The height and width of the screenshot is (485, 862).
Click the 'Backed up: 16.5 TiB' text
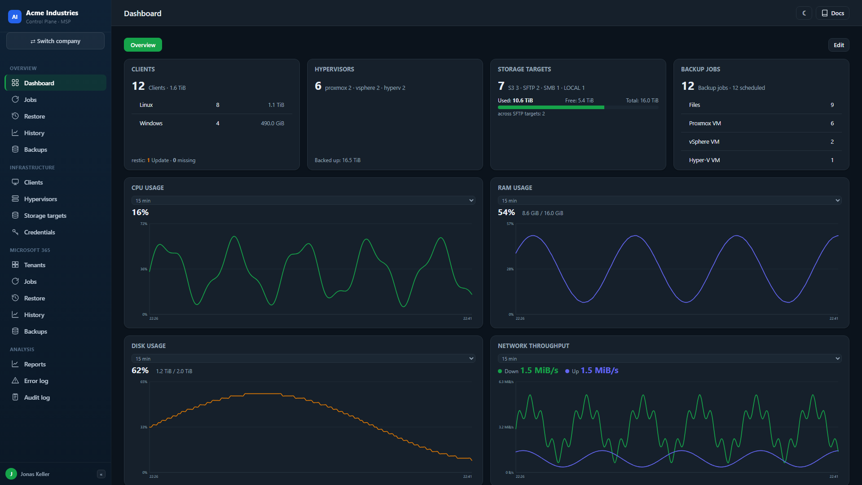[x=338, y=160]
